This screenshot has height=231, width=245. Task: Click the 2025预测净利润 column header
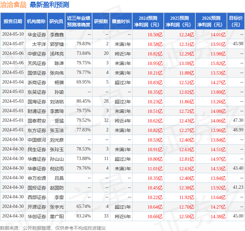click(180, 21)
